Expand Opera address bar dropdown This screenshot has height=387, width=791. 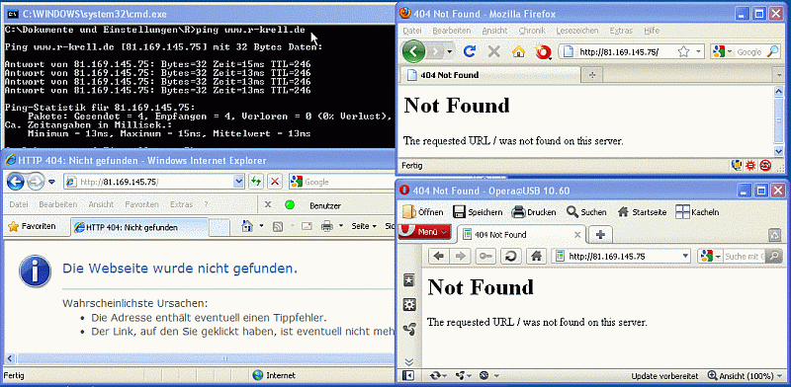click(x=685, y=257)
